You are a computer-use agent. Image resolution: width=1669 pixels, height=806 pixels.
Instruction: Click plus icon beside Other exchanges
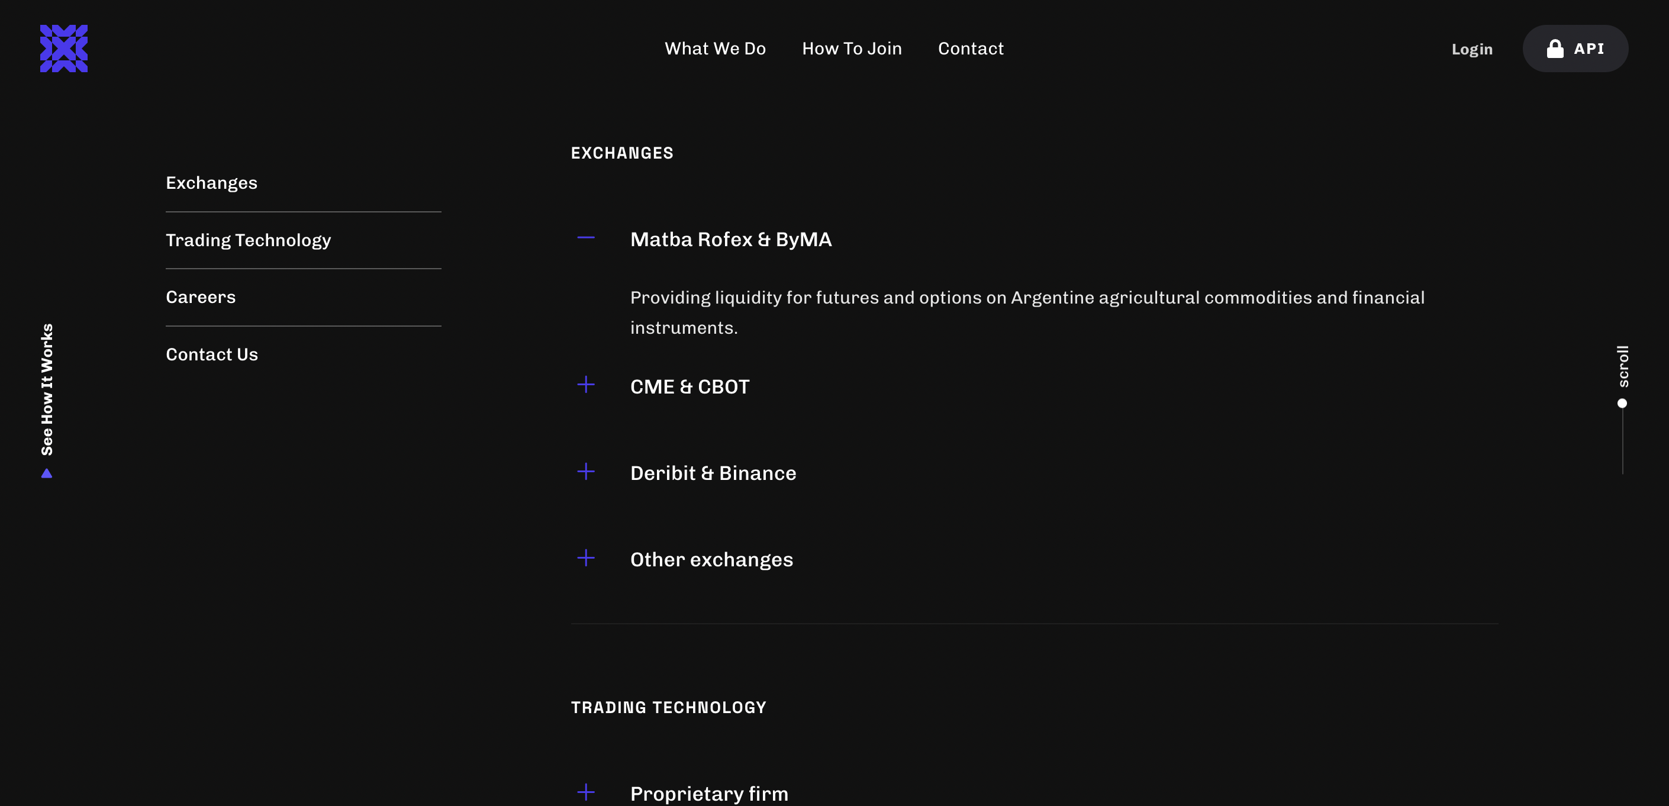(x=585, y=558)
